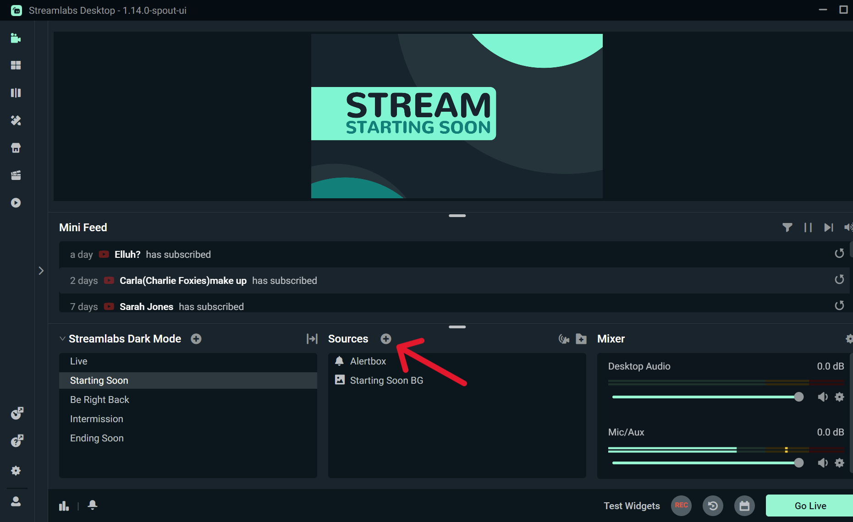Click the Sarah Jones subscriber name

coord(146,307)
